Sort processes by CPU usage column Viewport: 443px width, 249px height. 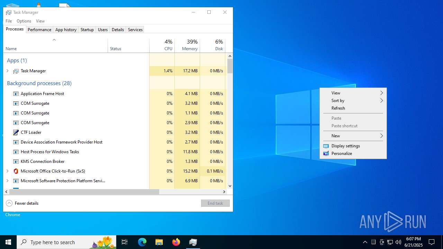coord(162,45)
